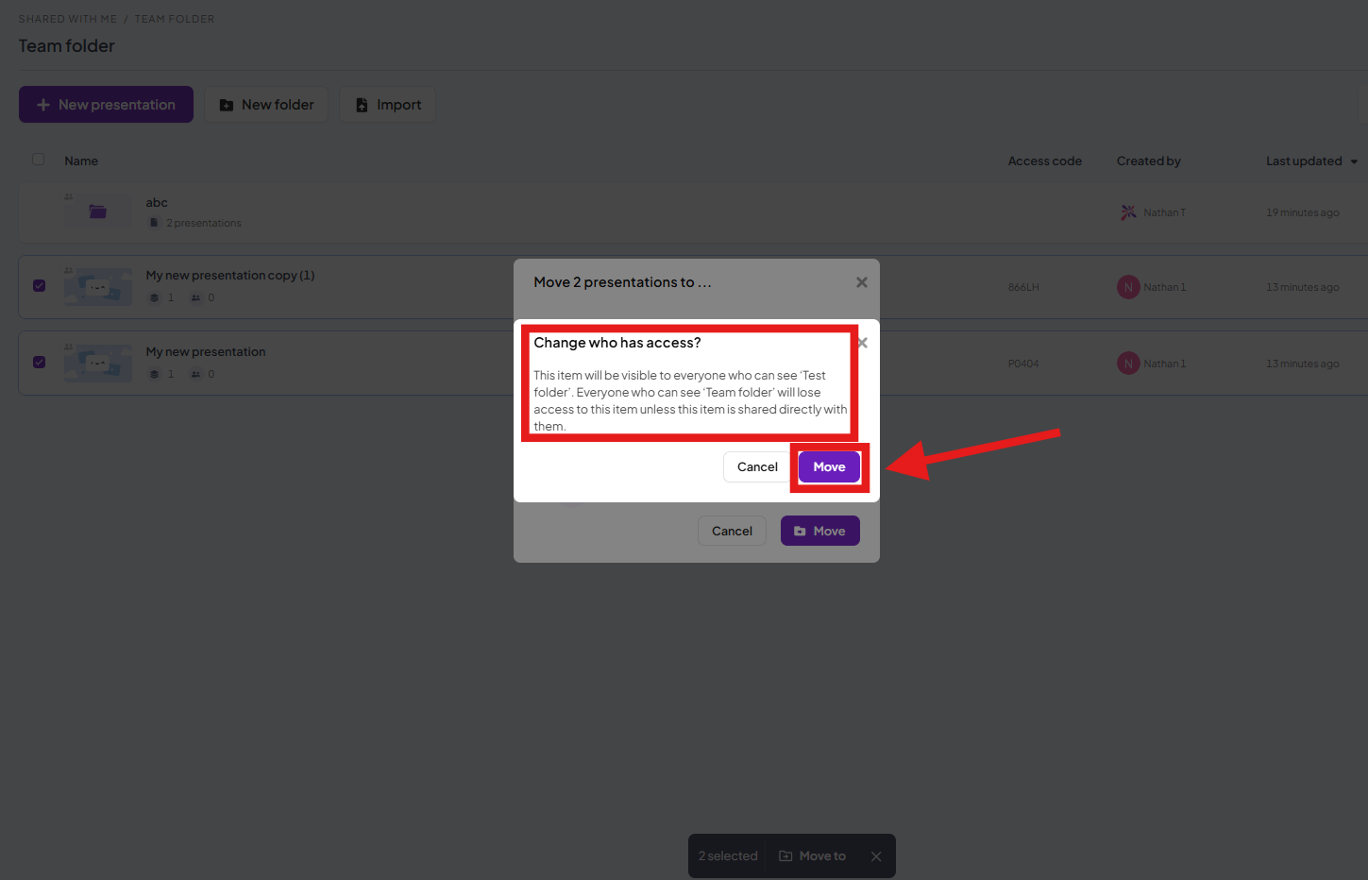This screenshot has height=880, width=1368.
Task: Confirm Move in the access dialog
Action: pos(829,466)
